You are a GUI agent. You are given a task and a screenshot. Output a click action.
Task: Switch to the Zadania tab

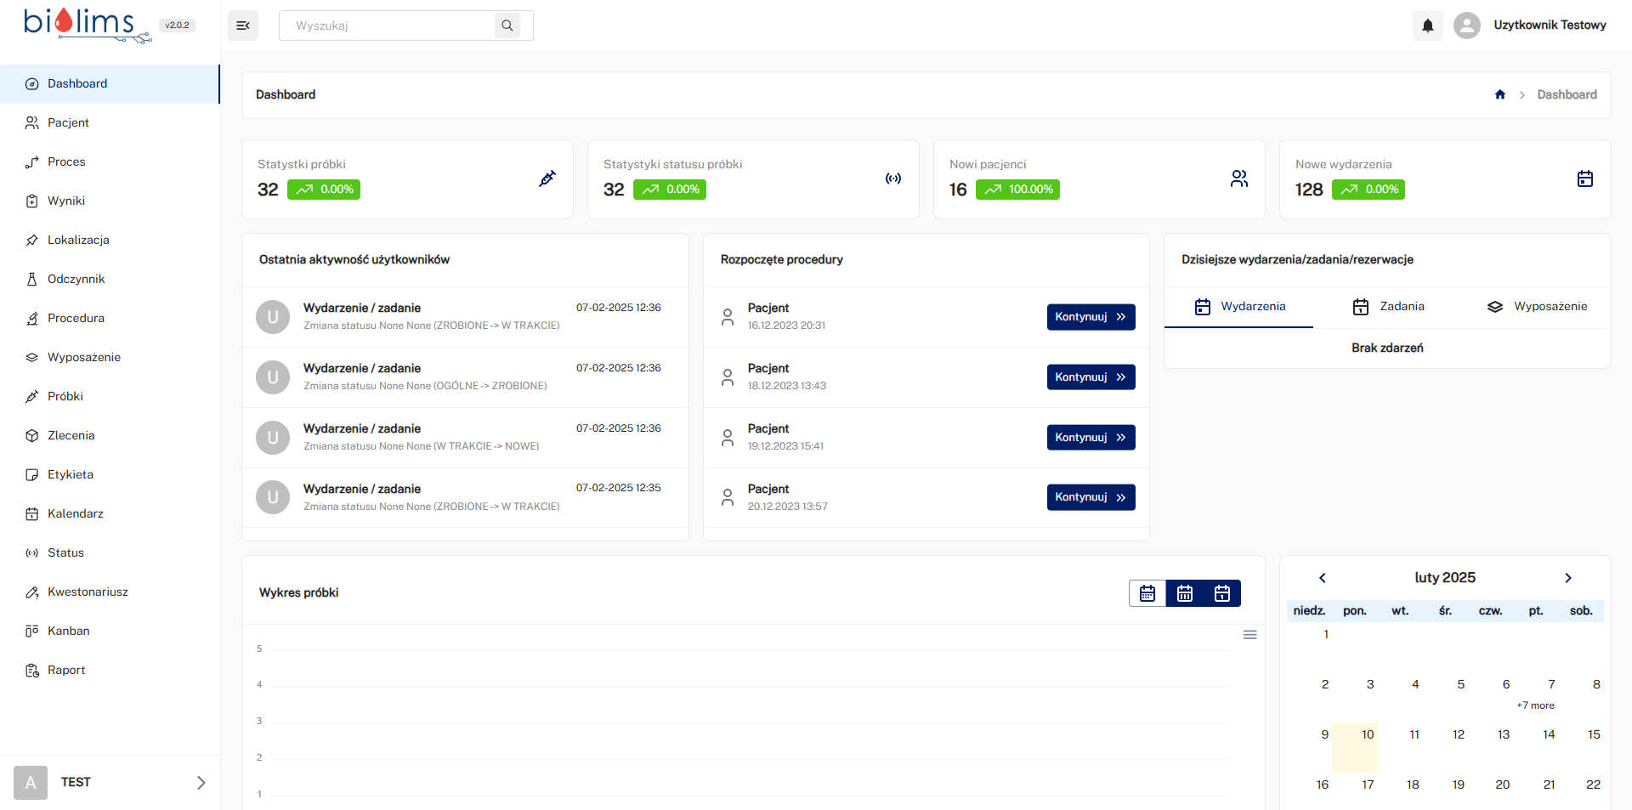click(1387, 307)
